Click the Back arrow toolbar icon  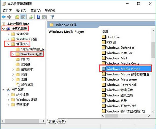tap(4, 17)
